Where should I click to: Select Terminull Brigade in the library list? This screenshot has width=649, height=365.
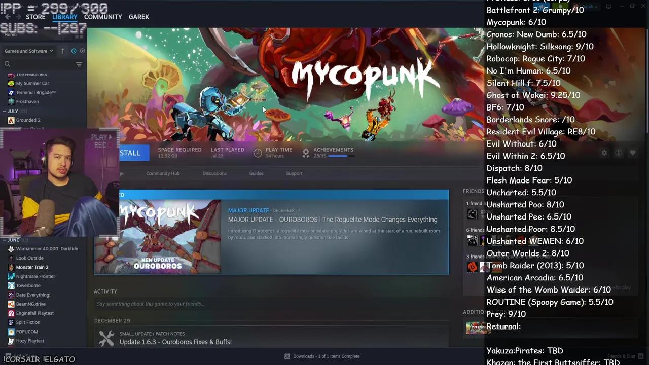coord(35,92)
